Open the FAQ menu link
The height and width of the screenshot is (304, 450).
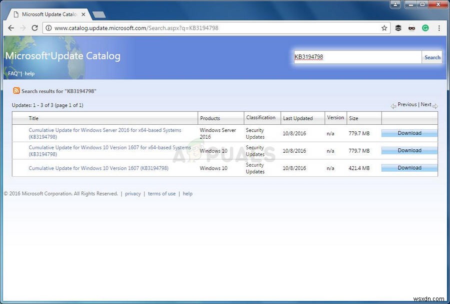click(12, 73)
